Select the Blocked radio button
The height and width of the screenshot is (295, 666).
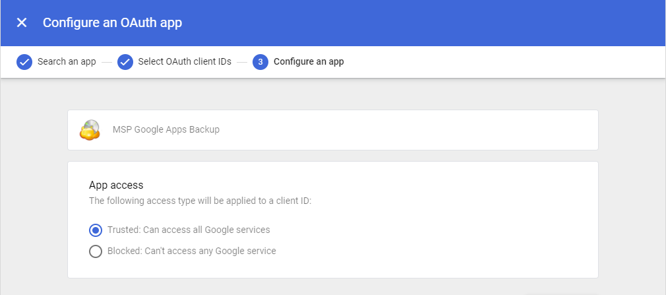click(x=96, y=251)
